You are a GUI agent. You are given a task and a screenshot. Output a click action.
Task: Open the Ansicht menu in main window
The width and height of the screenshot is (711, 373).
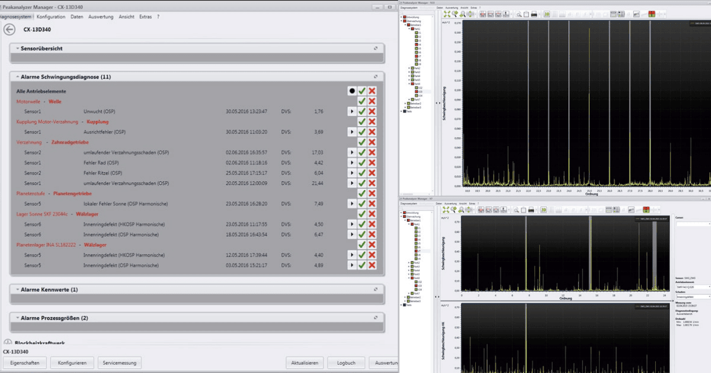(x=126, y=17)
